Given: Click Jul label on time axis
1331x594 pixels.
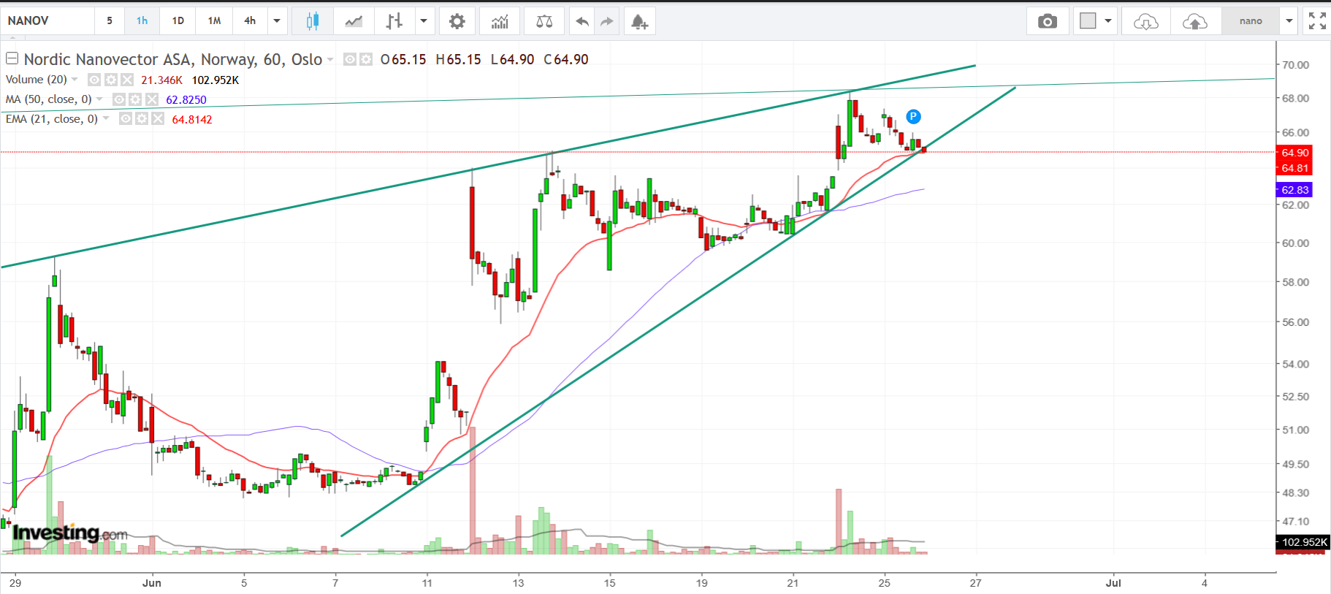Looking at the screenshot, I should pos(1113,583).
